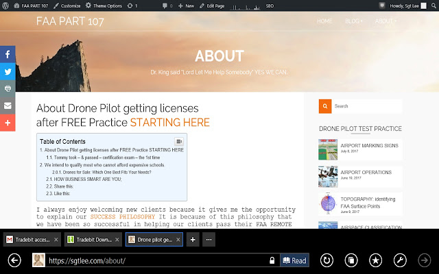The image size is (439, 274).
Task: Refresh the page
Action: (327, 260)
